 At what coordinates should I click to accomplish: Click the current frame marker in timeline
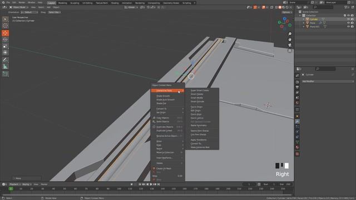[x=11, y=189]
